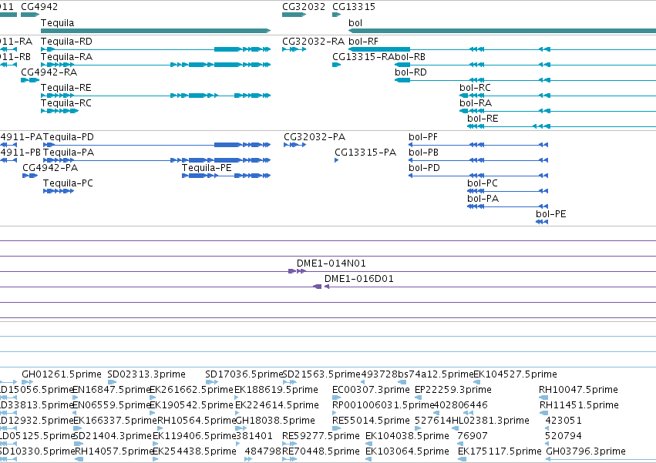Click the CG4942-RA transcript label
Screen dimensions: 656x463
[x=49, y=72]
